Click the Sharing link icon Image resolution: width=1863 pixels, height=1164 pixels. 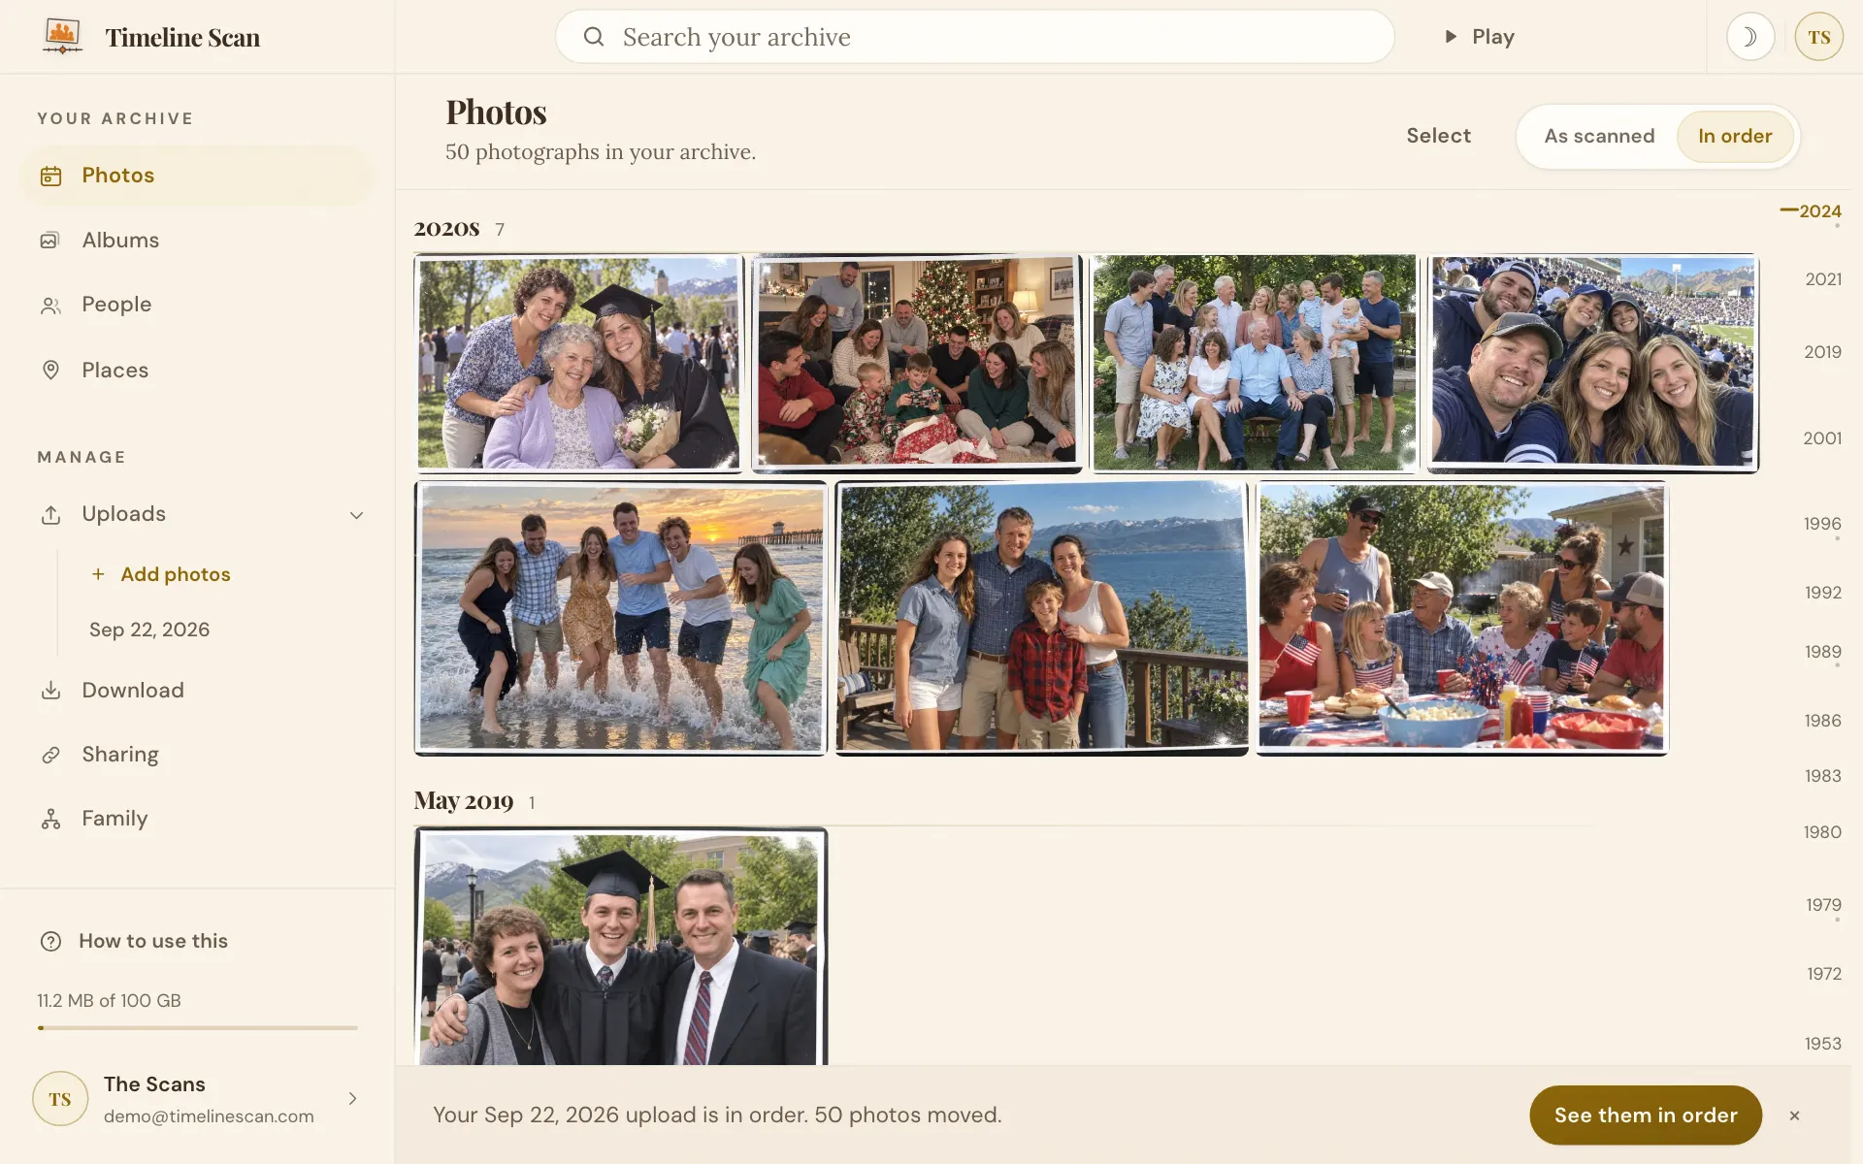pos(50,755)
